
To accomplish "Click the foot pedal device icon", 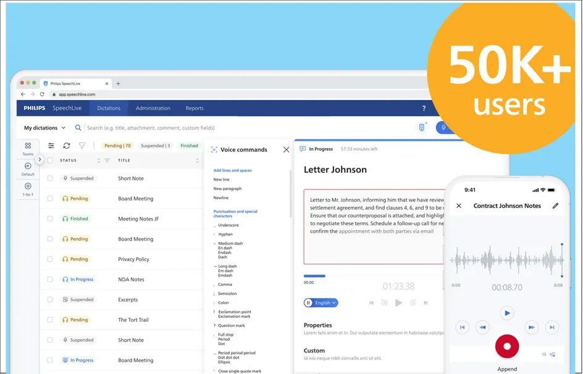I will coord(421,127).
